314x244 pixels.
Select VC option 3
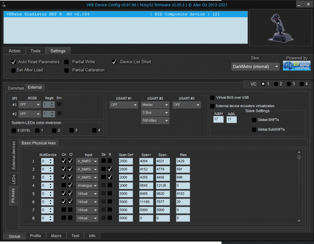coord(289,84)
